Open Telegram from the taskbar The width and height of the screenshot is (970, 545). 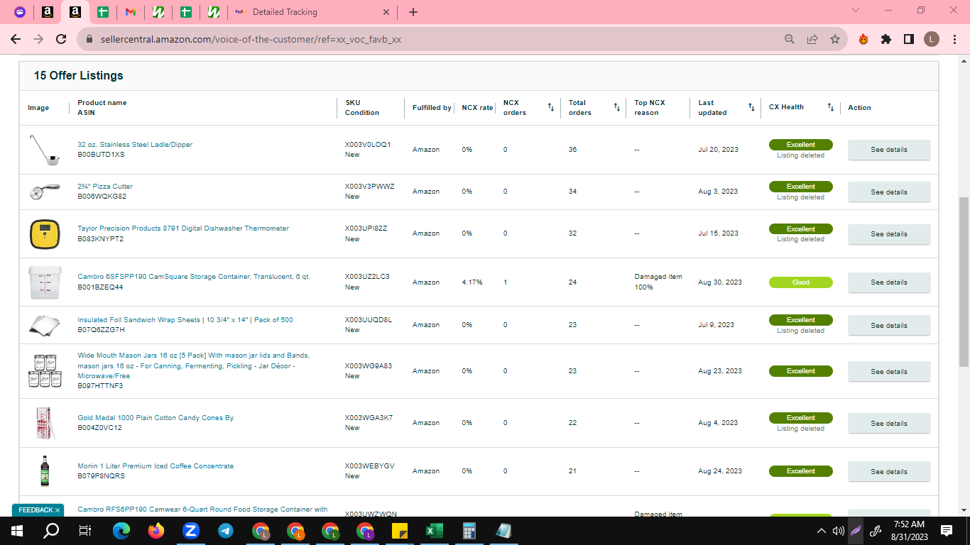pos(226,530)
